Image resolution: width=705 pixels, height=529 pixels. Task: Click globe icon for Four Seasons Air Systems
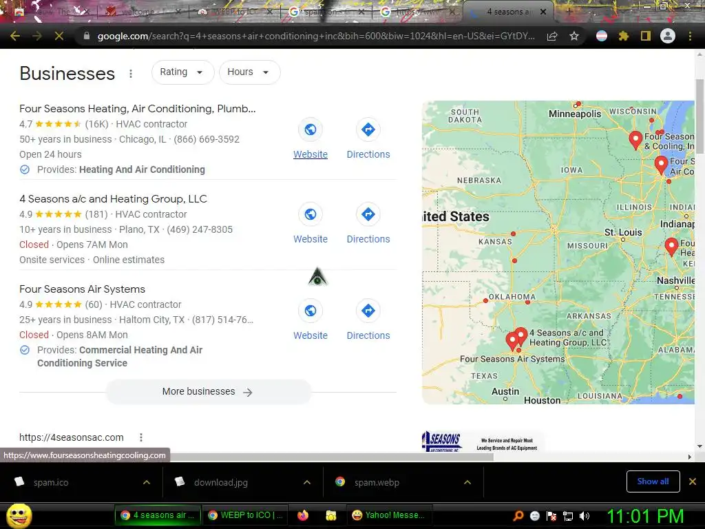(x=311, y=311)
